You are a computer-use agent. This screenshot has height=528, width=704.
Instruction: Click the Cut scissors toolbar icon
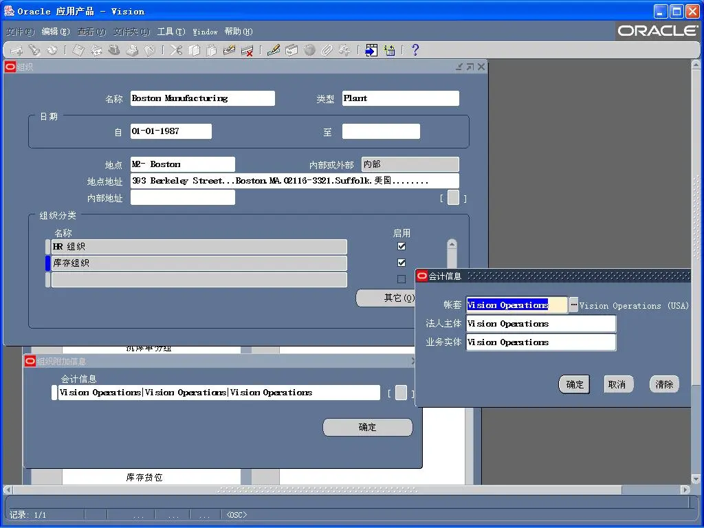pos(177,50)
